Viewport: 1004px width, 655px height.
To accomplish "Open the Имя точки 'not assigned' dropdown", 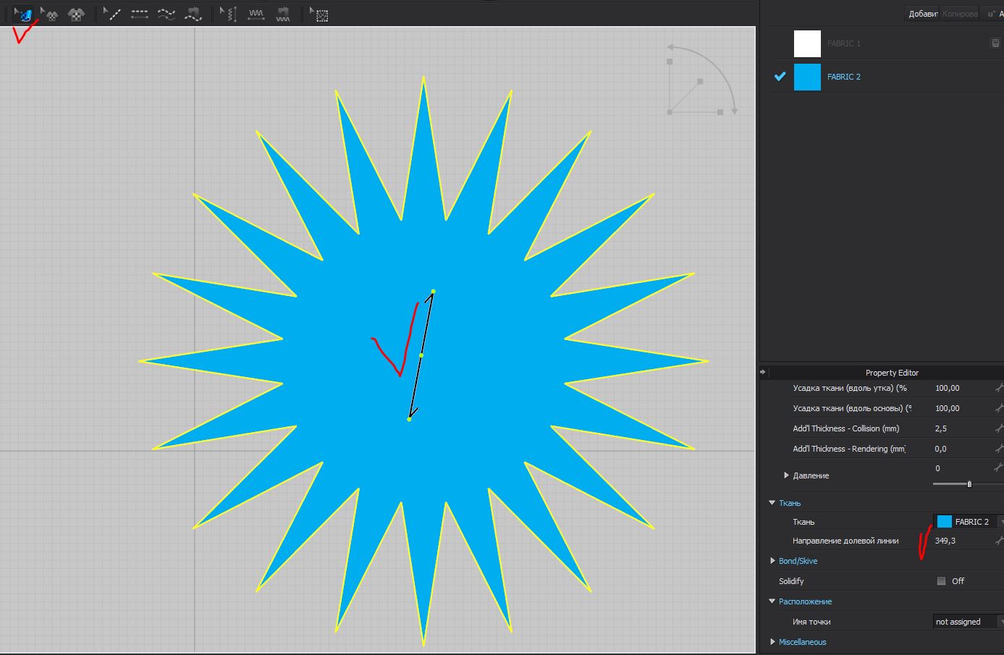I will pyautogui.click(x=969, y=622).
